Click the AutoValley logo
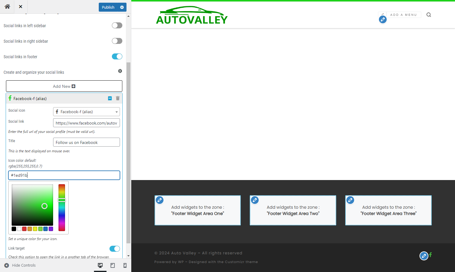The width and height of the screenshot is (455, 272). [x=192, y=15]
